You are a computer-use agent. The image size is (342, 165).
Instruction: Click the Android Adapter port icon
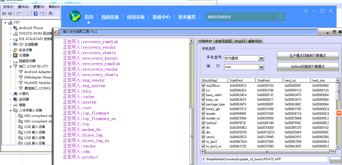pos(21,72)
